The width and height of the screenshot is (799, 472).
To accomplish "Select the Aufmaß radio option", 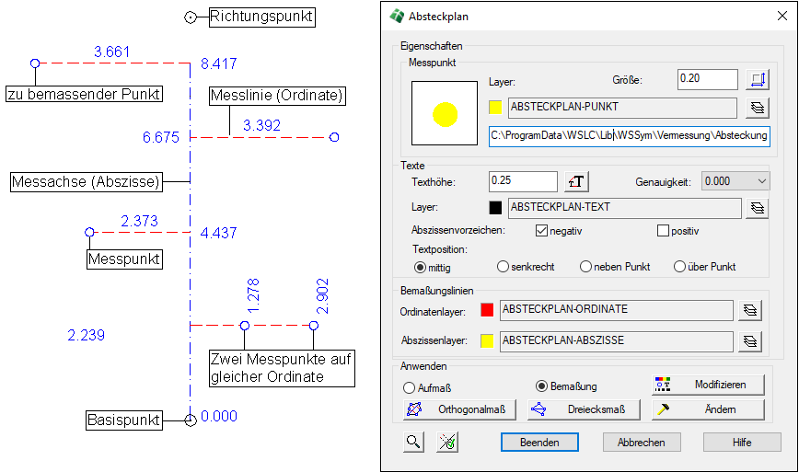I will (410, 388).
